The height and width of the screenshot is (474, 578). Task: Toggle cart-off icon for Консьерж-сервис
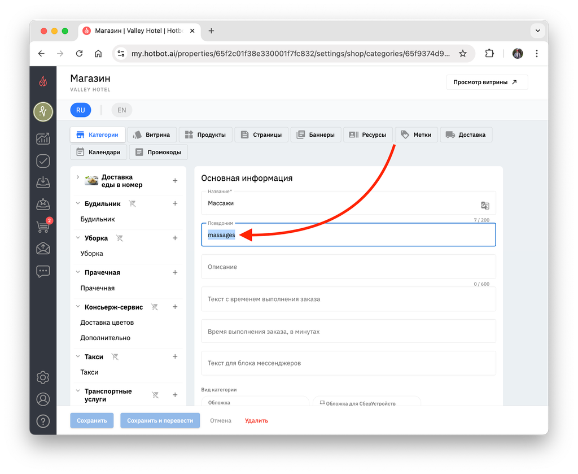click(155, 307)
